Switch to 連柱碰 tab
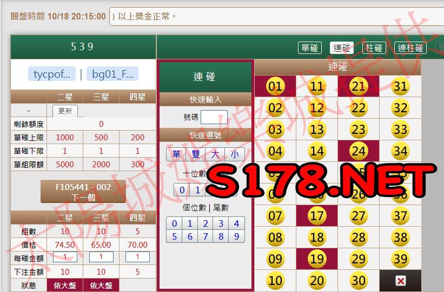Screen dimensions: 444x292 tap(410, 48)
